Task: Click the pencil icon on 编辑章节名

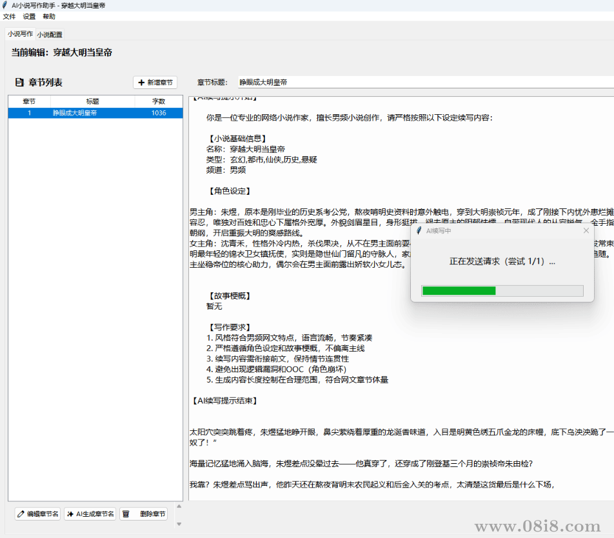Action: [21, 514]
